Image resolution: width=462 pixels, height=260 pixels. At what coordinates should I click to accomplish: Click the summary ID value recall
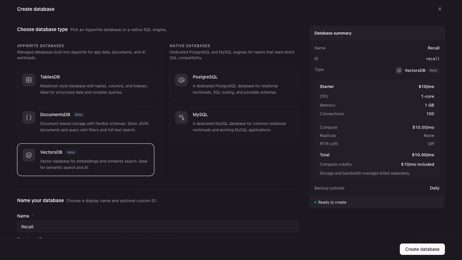coord(433,59)
